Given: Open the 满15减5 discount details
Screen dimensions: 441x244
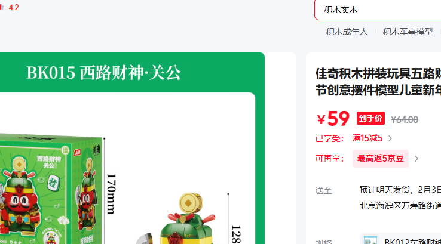Looking at the screenshot, I should tap(367, 138).
